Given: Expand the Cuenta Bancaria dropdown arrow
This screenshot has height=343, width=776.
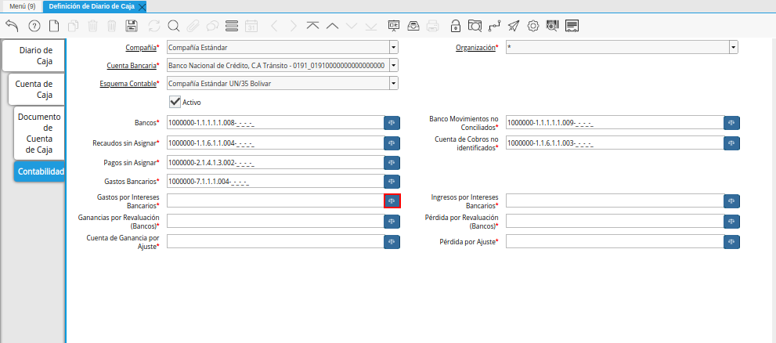Looking at the screenshot, I should (393, 65).
